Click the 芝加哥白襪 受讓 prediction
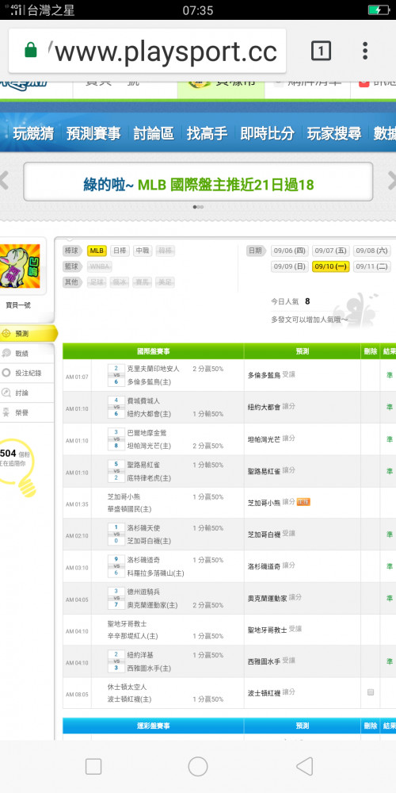The height and width of the screenshot is (793, 396). point(272,534)
